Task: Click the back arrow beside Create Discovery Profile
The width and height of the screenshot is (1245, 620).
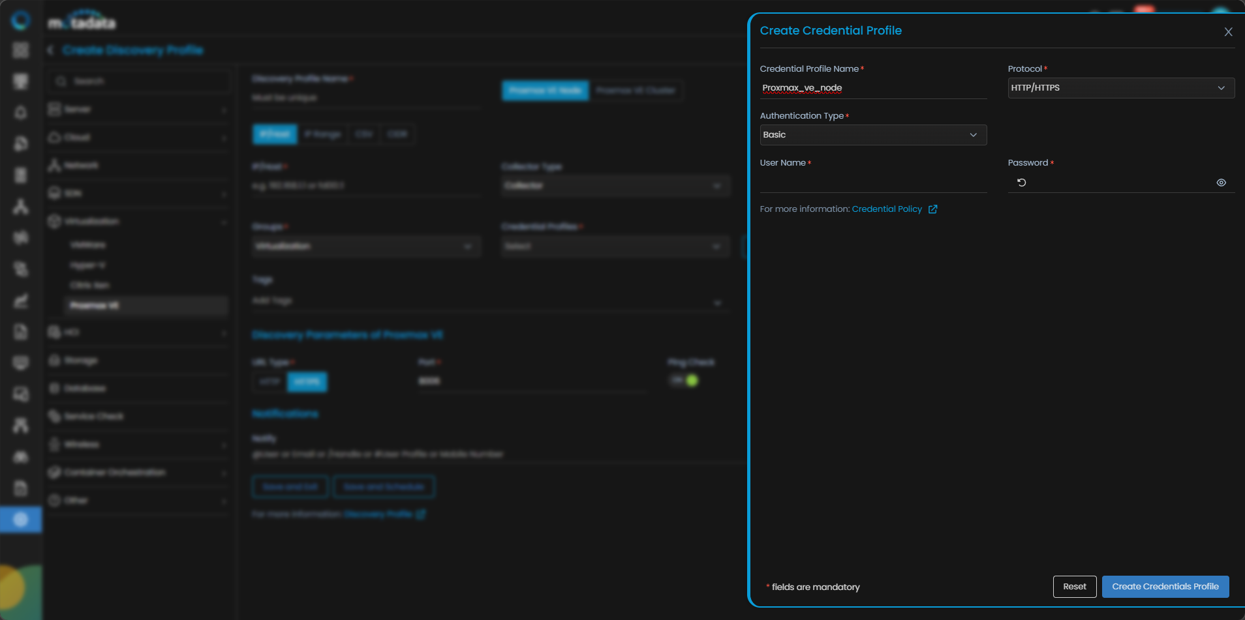Action: coord(51,50)
